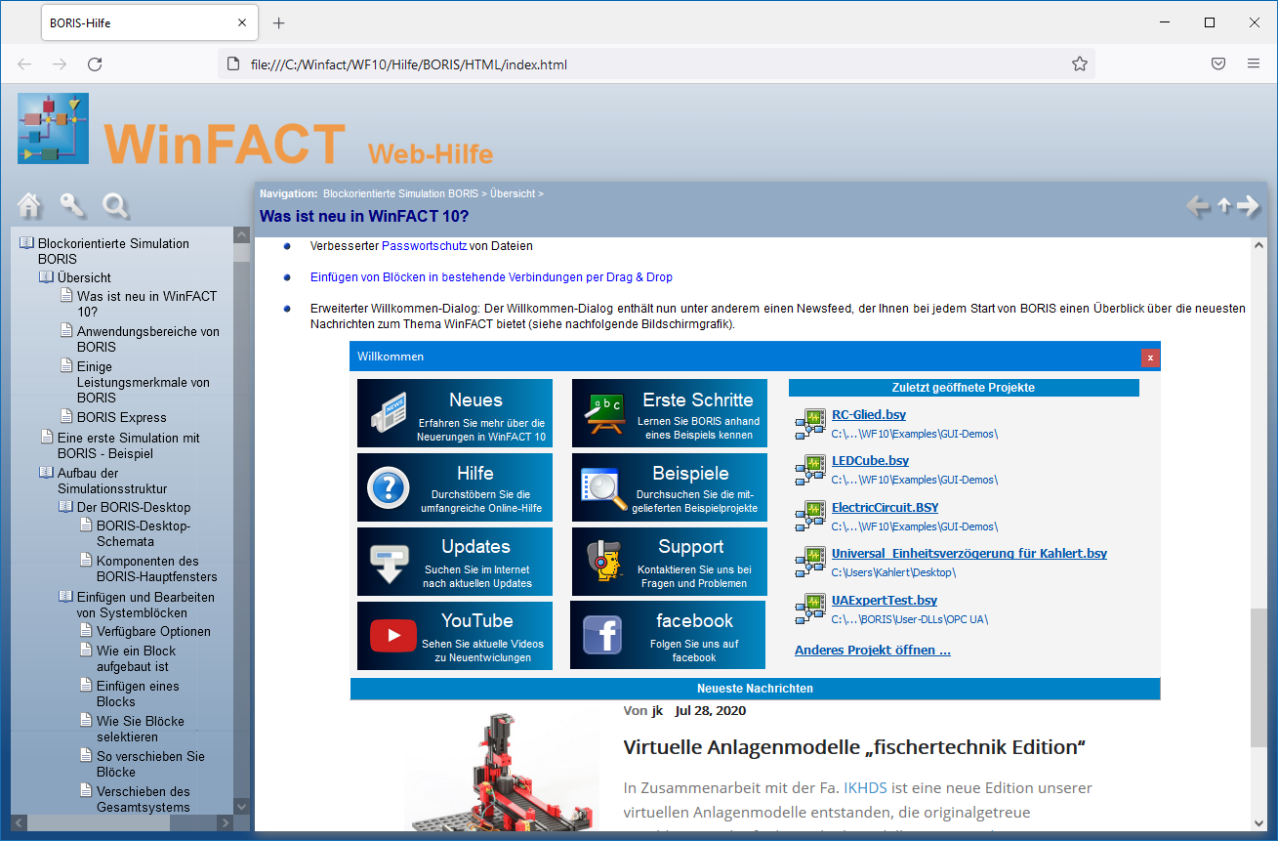Image resolution: width=1278 pixels, height=841 pixels.
Task: Click the content pane scroll up arrow
Action: click(x=1259, y=246)
